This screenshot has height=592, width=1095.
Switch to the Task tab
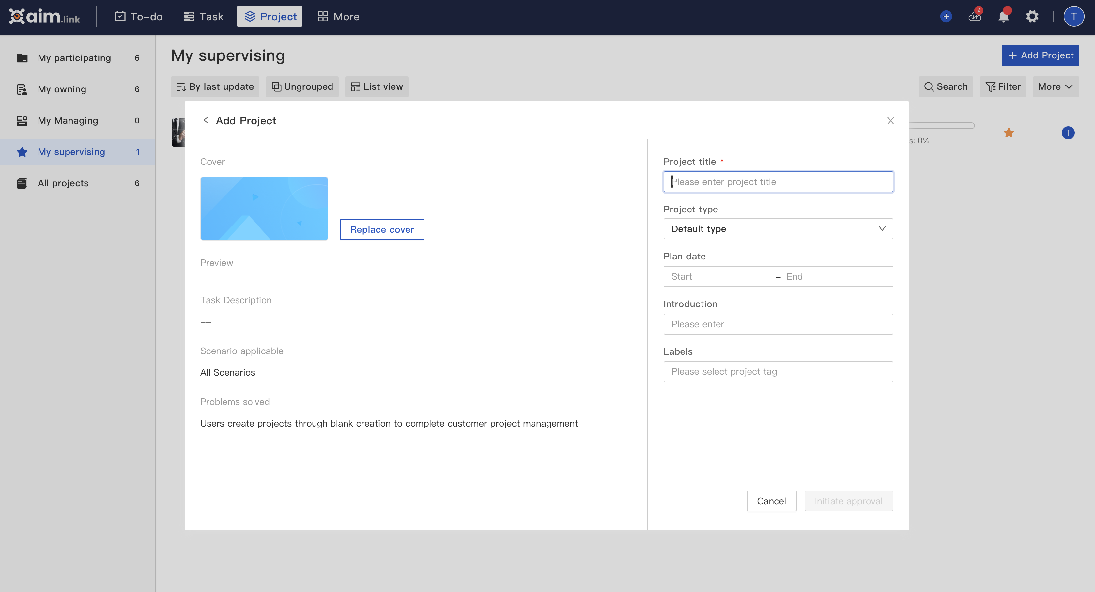coord(204,17)
